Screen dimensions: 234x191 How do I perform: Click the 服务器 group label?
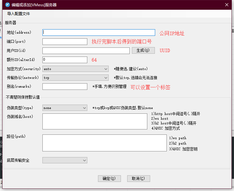[x=10, y=23]
